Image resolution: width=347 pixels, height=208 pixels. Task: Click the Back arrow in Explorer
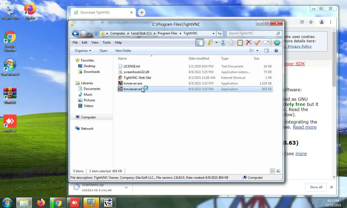click(75, 33)
